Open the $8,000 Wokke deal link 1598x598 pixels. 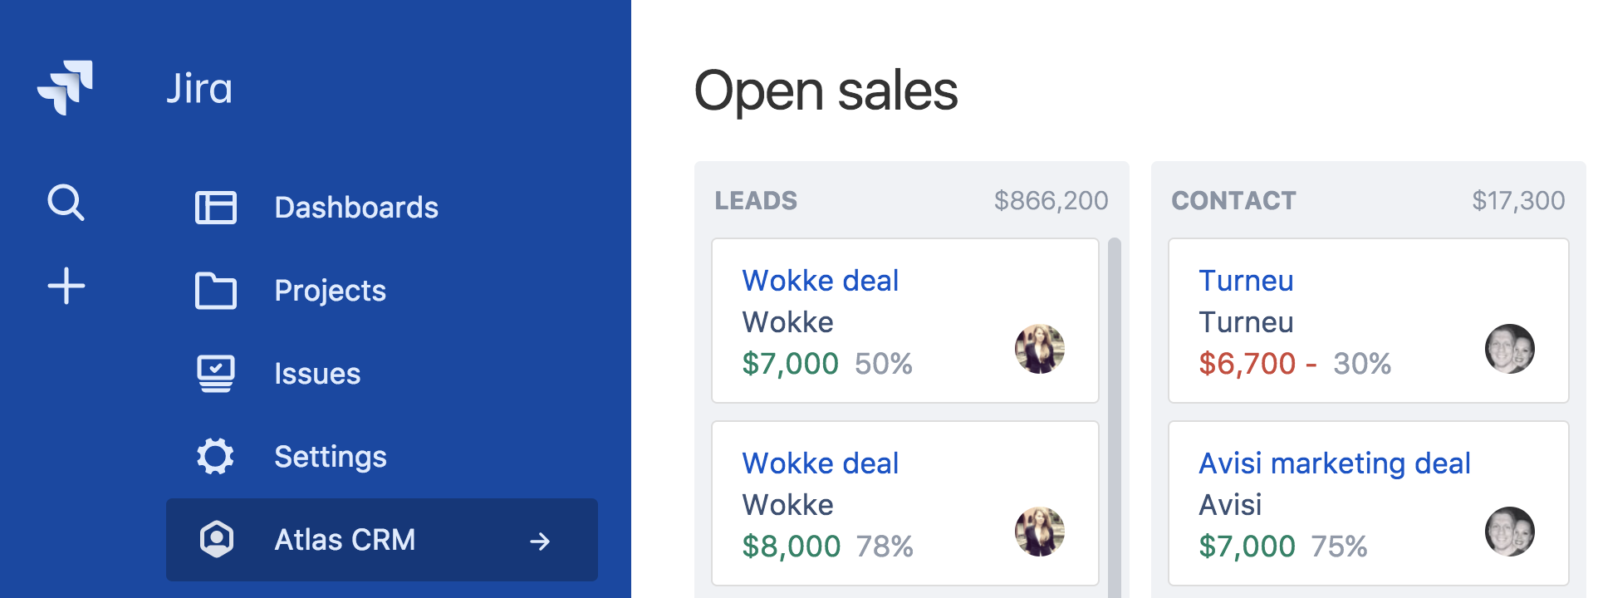tap(821, 463)
